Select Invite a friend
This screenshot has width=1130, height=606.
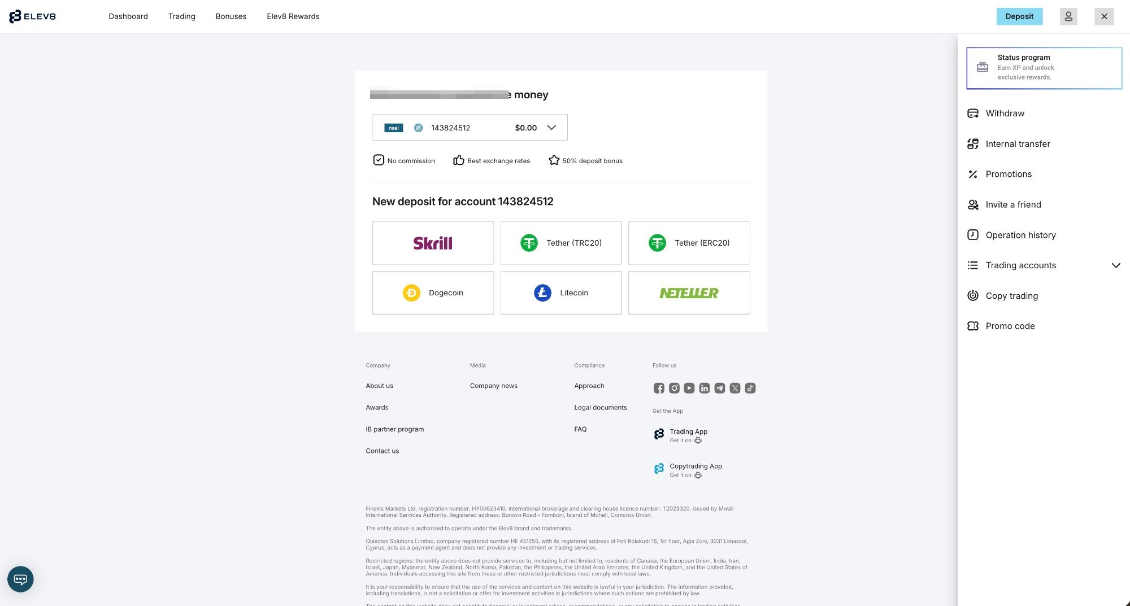tap(1013, 204)
